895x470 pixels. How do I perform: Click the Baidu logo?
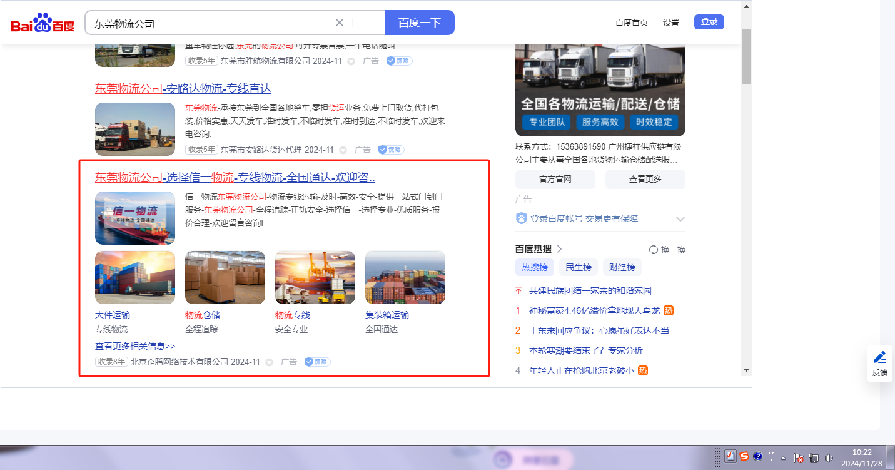43,23
